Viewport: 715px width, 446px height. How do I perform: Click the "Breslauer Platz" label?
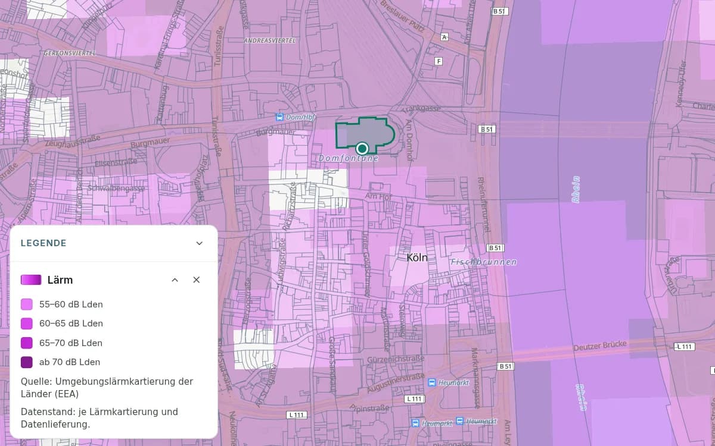point(404,15)
